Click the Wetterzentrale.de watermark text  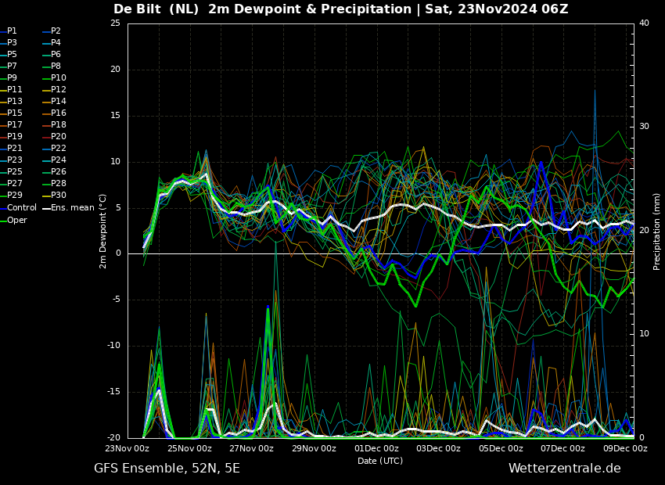tap(565, 469)
